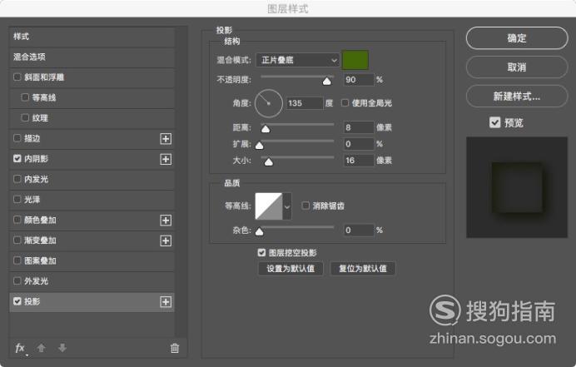Open the green shadow color swatch
Viewport: 576px width, 367px height.
(x=355, y=60)
